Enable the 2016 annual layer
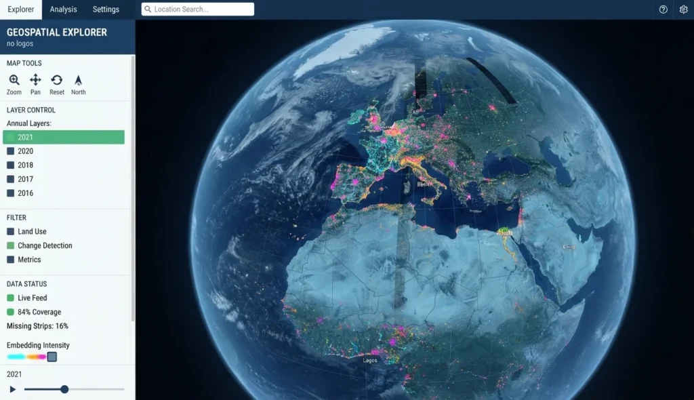The width and height of the screenshot is (694, 400). coord(11,193)
